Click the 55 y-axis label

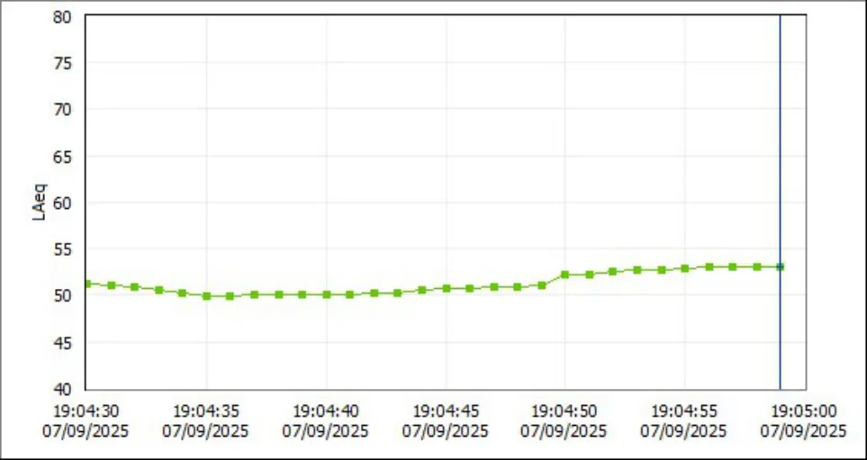(x=62, y=250)
